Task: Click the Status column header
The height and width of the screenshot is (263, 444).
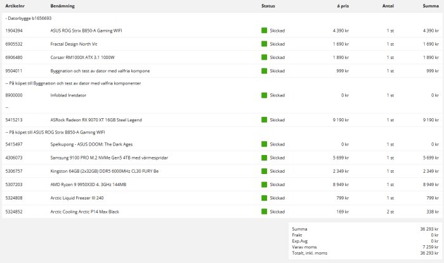Action: tap(268, 6)
